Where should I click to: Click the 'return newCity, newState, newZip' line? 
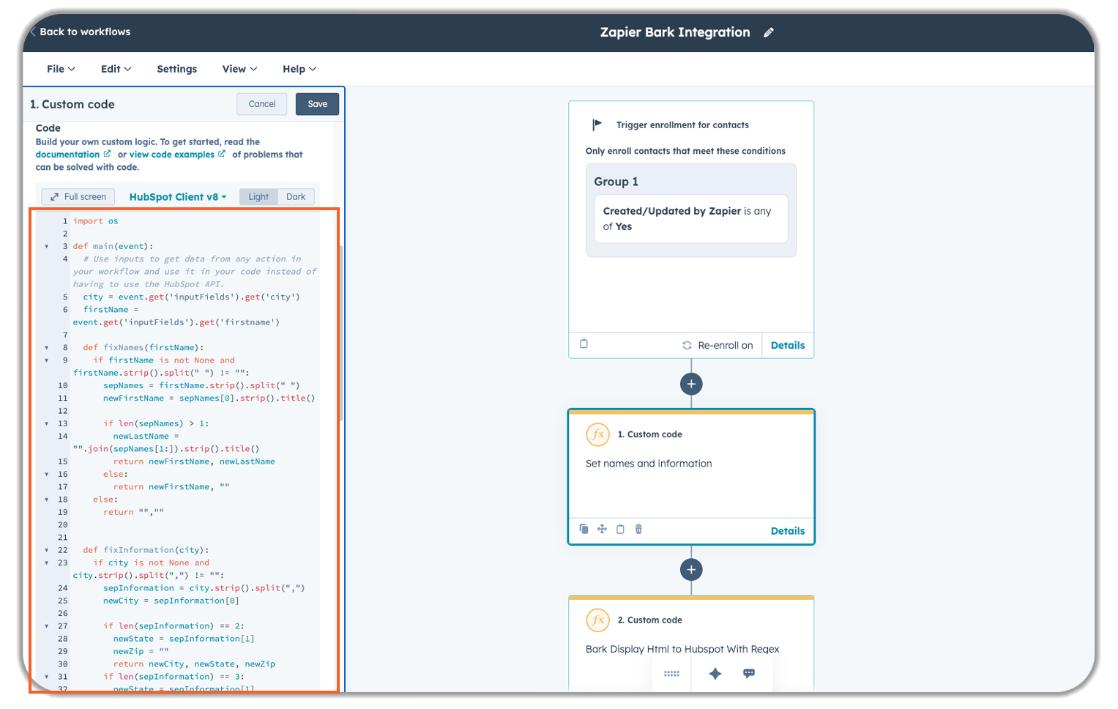(x=194, y=664)
